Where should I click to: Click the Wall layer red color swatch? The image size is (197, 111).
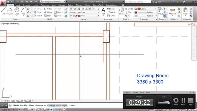[79, 16]
